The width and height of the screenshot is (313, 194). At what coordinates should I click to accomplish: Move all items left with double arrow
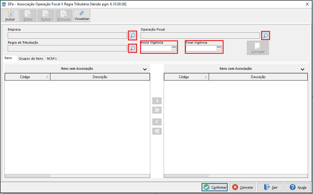[x=157, y=131]
